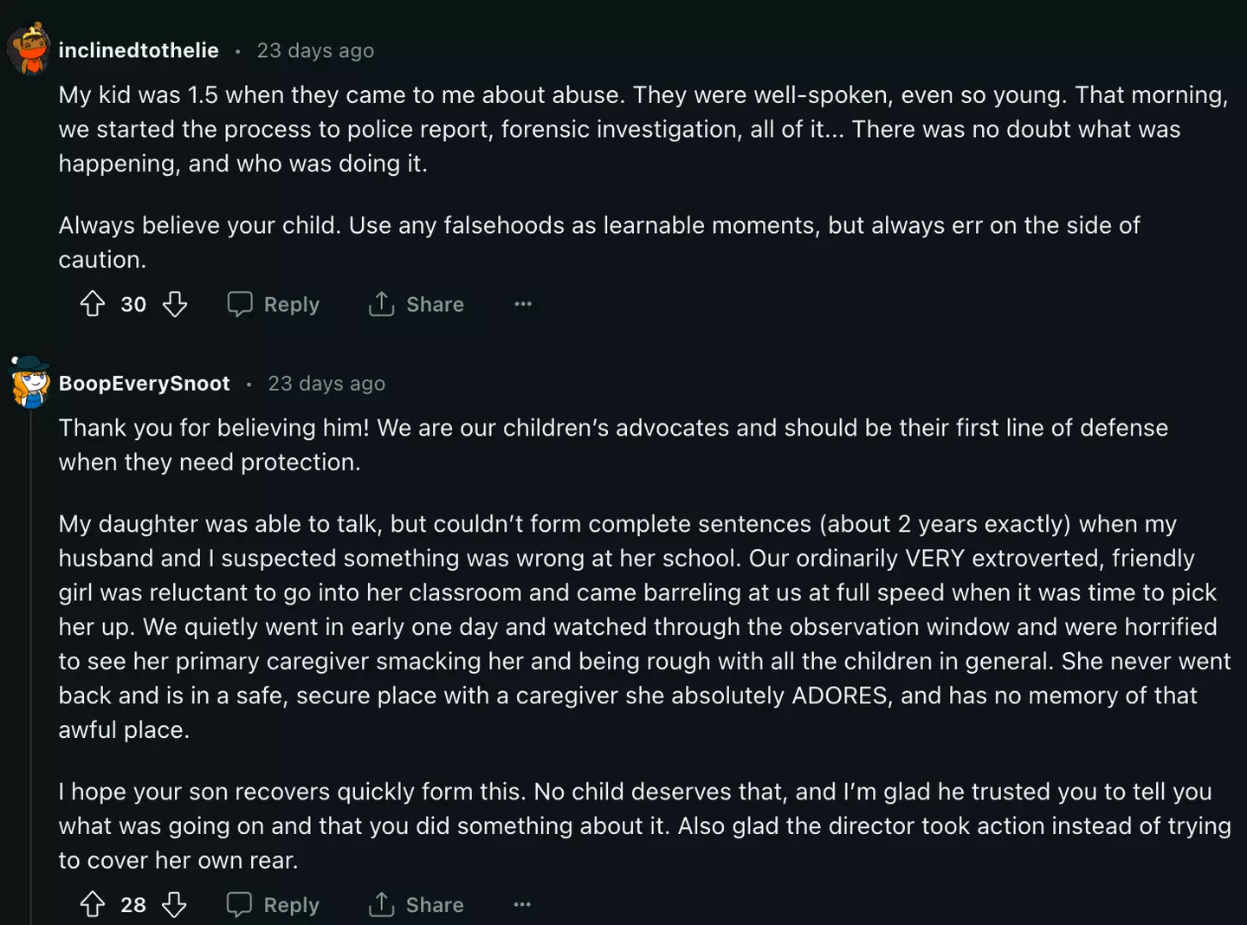This screenshot has height=925, width=1247.
Task: Open BoopEverySnoot's comment timestamp permalink
Action: click(326, 384)
